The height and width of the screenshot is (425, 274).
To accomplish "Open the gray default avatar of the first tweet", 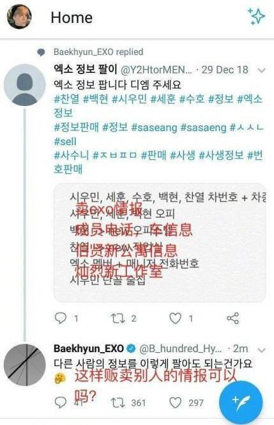I will (x=25, y=85).
